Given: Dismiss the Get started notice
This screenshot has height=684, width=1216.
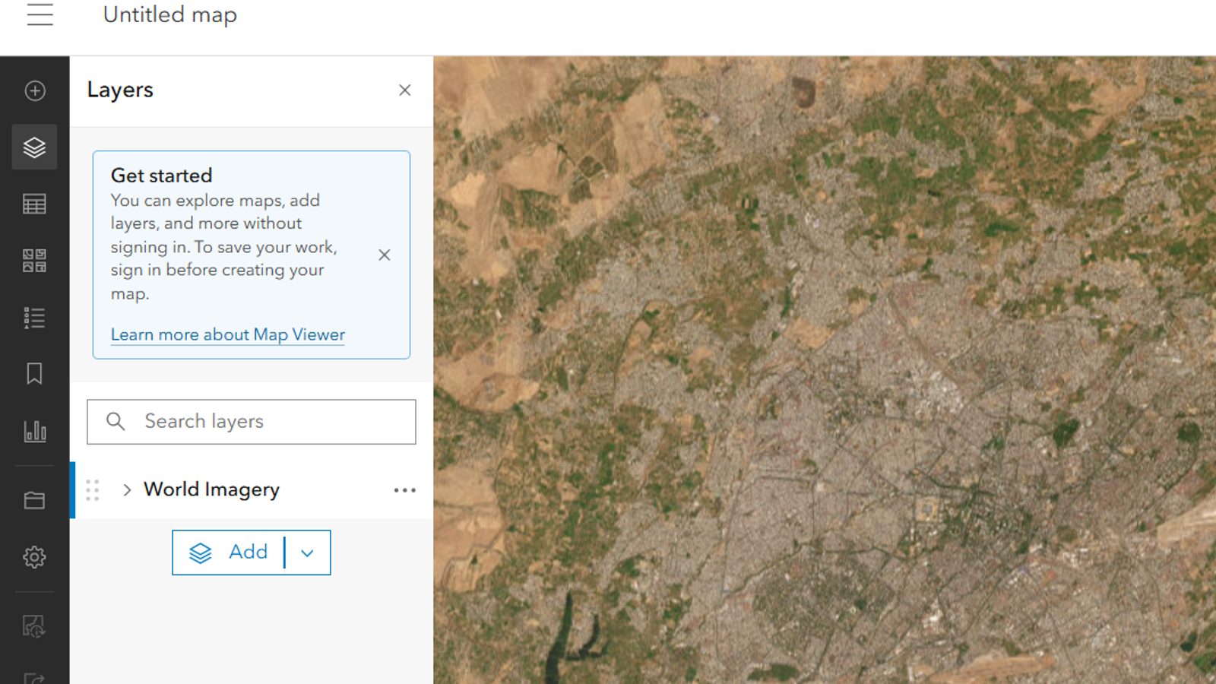Looking at the screenshot, I should pyautogui.click(x=385, y=255).
